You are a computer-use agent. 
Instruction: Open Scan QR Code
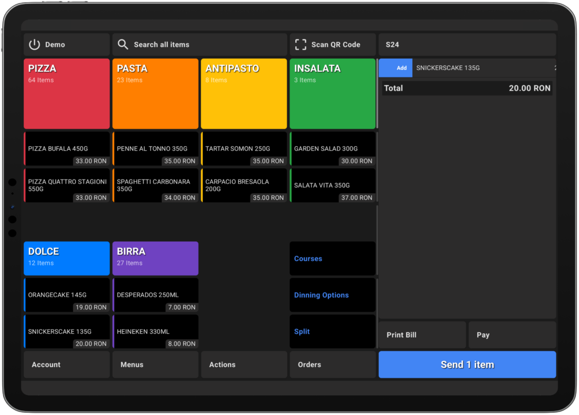click(332, 44)
